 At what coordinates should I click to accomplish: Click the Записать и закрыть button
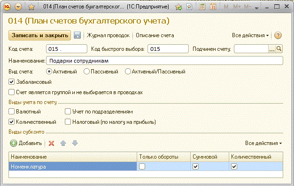tap(40, 35)
